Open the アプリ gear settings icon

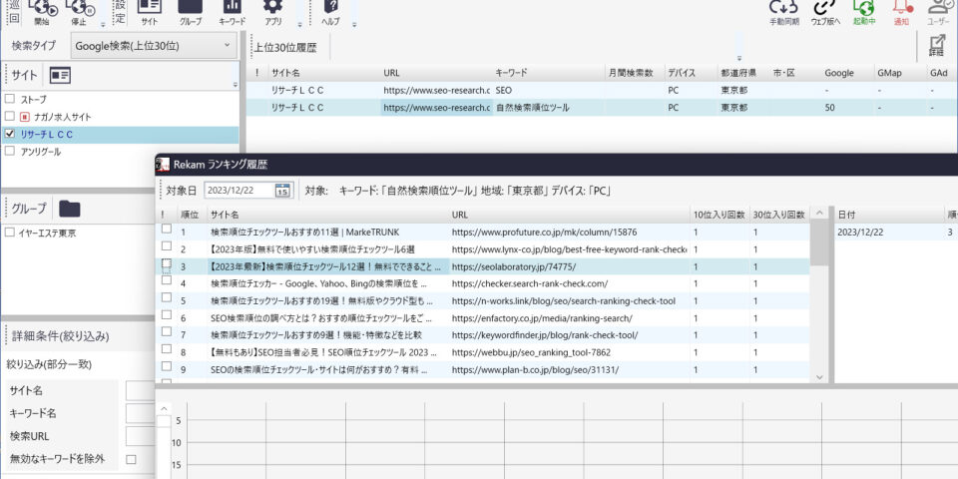(x=272, y=8)
